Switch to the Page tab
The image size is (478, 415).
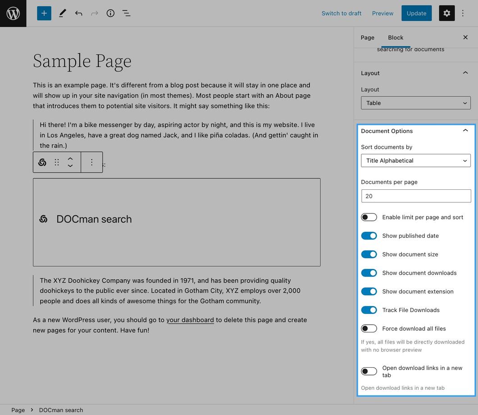click(367, 37)
